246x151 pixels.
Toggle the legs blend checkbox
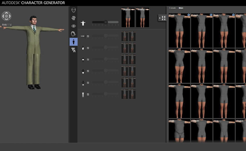click(x=88, y=94)
